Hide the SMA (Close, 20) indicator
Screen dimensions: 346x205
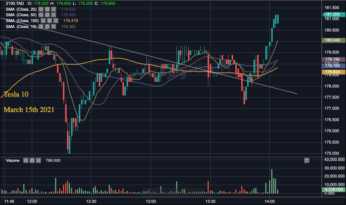point(41,9)
